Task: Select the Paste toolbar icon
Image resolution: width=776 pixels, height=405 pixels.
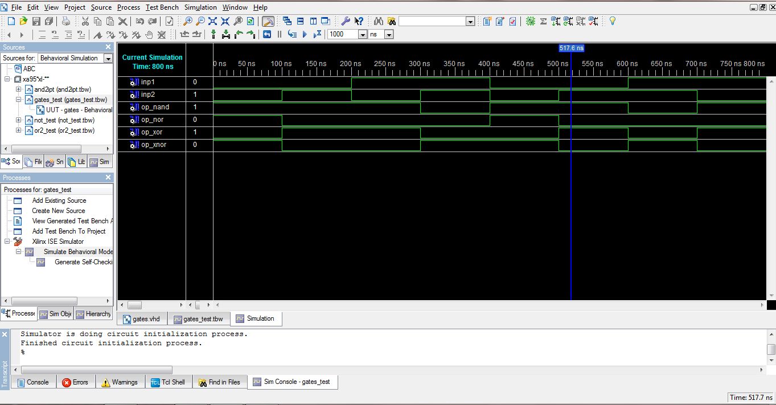Action: [110, 21]
